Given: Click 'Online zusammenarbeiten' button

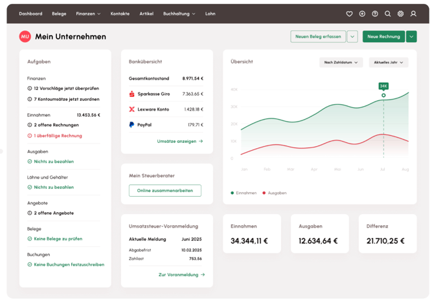Looking at the screenshot, I should [x=165, y=190].
